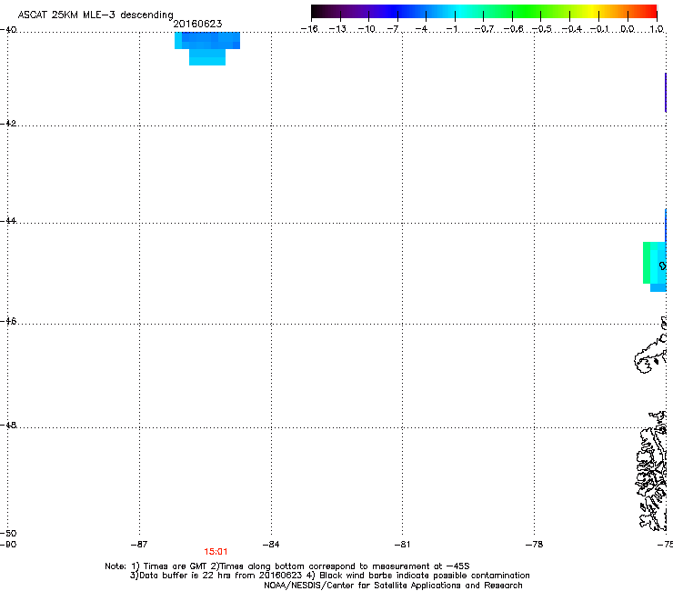The height and width of the screenshot is (591, 673).
Task: Click the color scale label '-0.4'
Action: tap(571, 29)
